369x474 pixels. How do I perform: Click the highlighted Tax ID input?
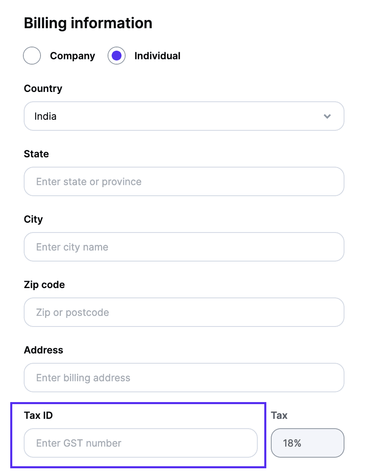tap(141, 443)
